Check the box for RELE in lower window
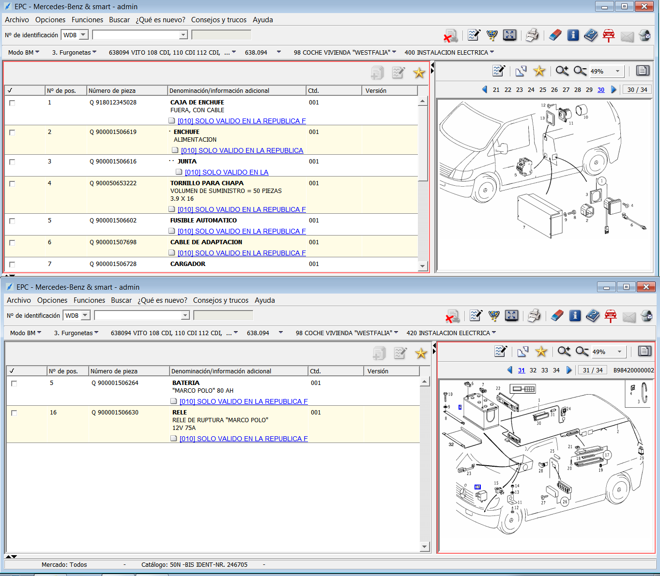This screenshot has height=576, width=660. [14, 413]
